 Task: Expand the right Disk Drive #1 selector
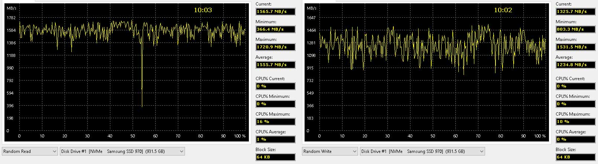(x=422, y=151)
